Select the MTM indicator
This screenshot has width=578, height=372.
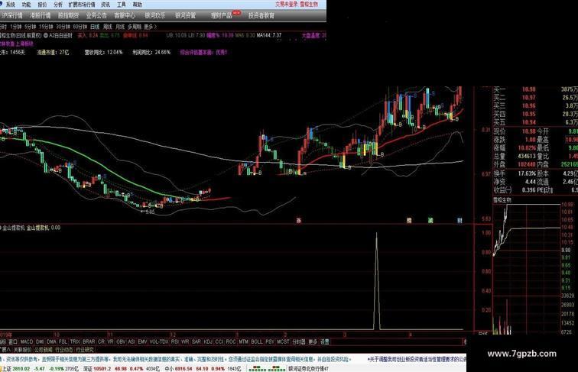(243, 341)
